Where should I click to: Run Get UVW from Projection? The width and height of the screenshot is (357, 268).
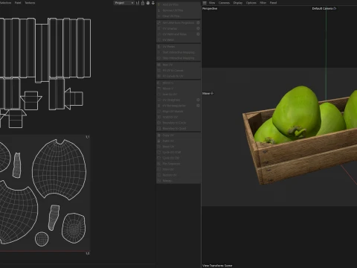tap(176, 22)
